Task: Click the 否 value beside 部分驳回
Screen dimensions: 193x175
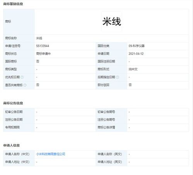Action: [130, 85]
